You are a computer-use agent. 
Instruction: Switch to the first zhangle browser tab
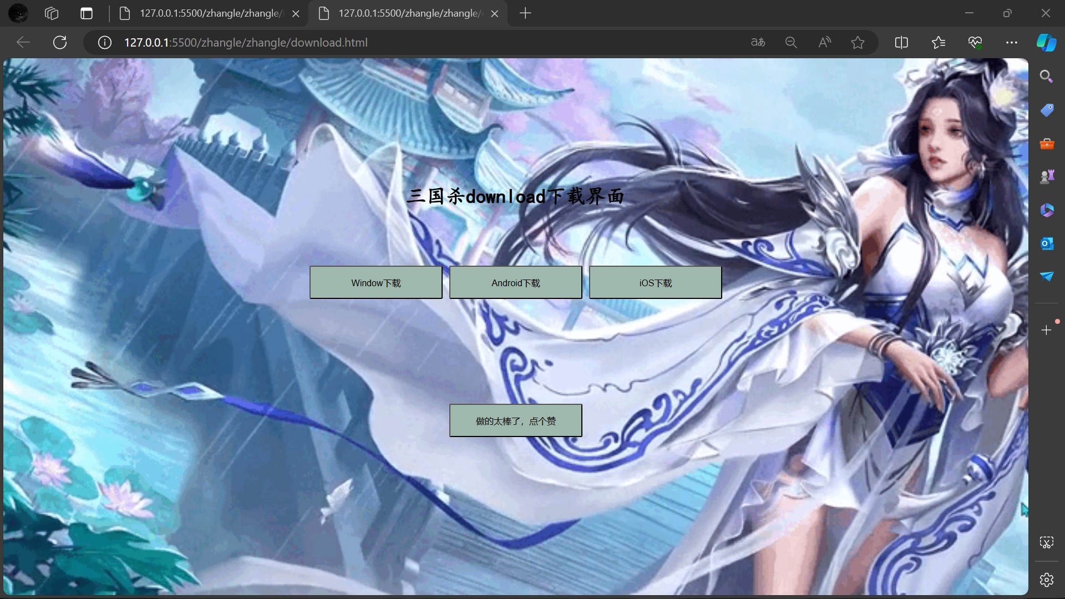pyautogui.click(x=209, y=13)
